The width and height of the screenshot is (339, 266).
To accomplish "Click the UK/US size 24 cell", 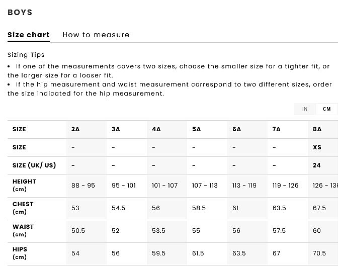I will [317, 165].
